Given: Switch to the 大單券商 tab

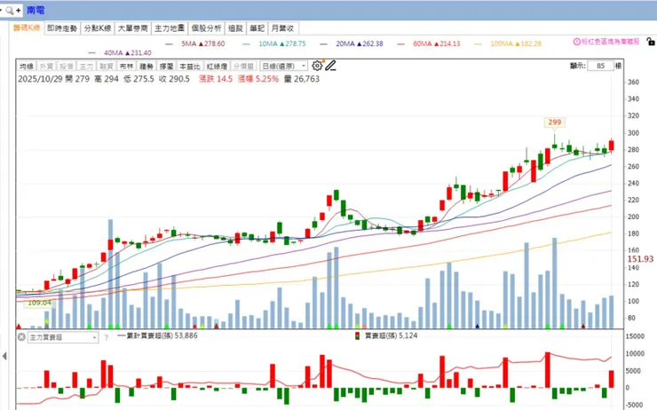Looking at the screenshot, I should coord(132,28).
